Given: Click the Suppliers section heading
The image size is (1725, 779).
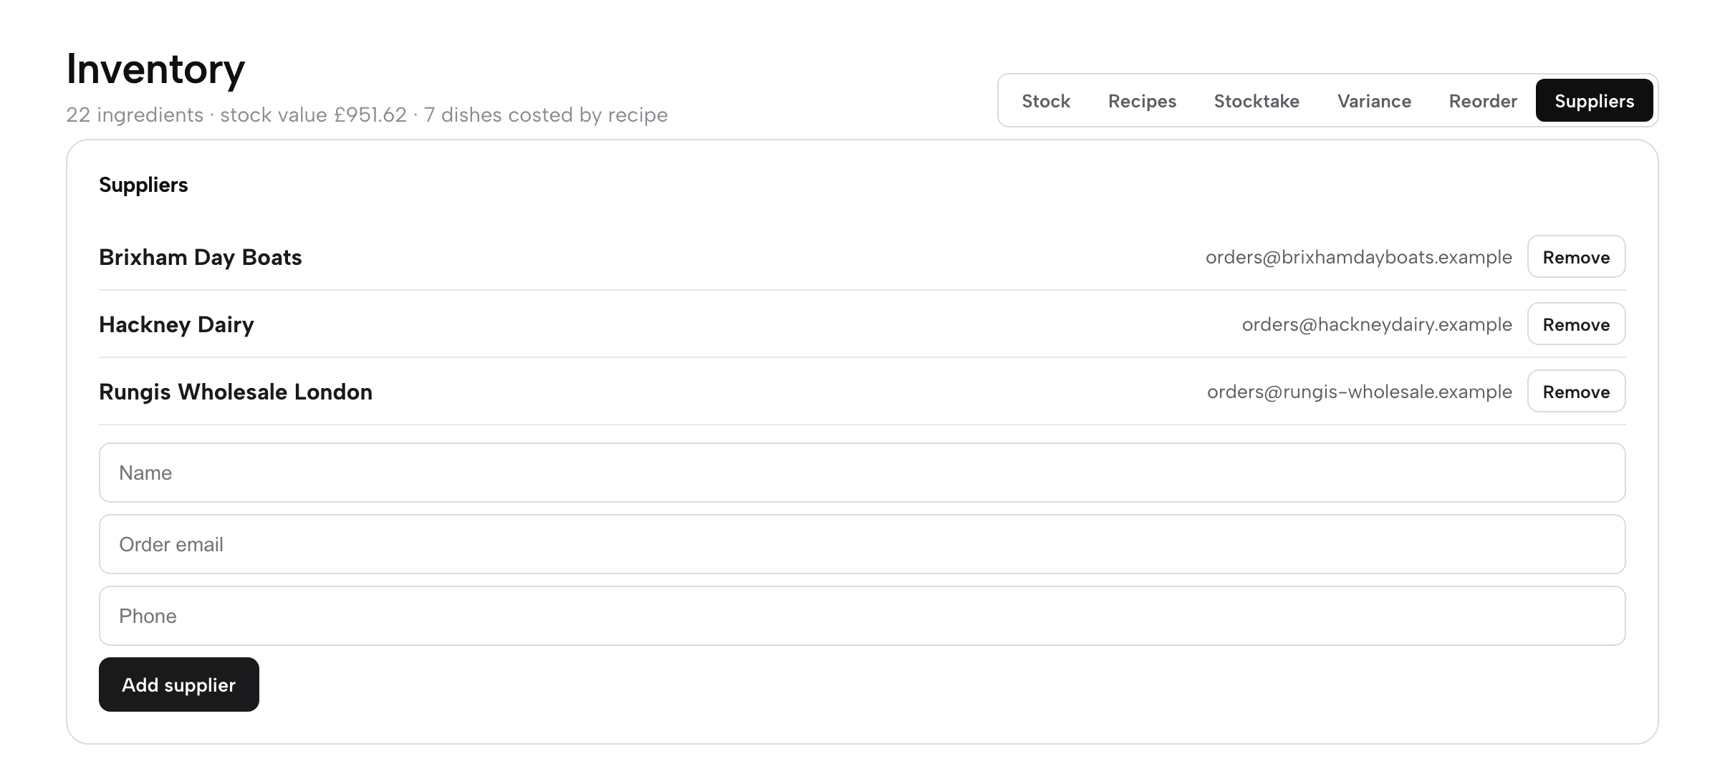Looking at the screenshot, I should [x=143, y=185].
